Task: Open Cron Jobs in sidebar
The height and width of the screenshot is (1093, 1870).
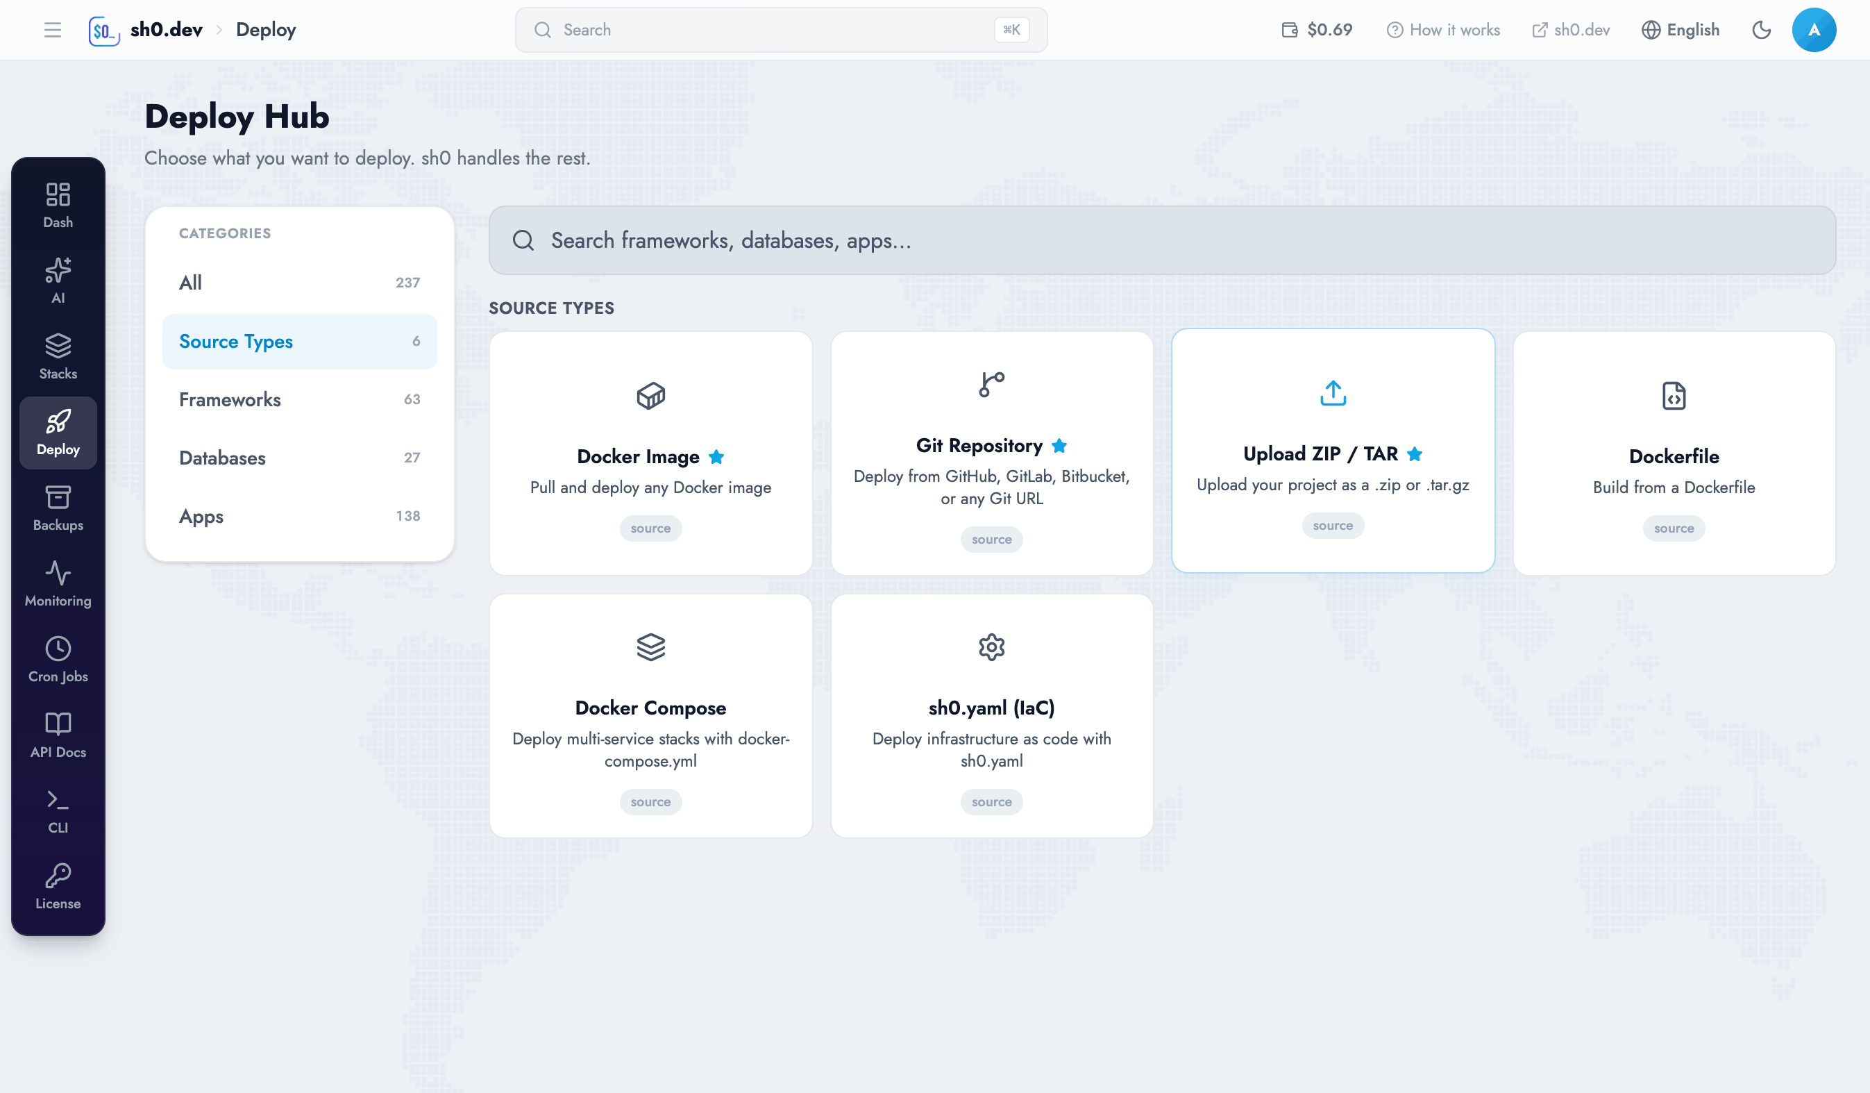Action: point(58,660)
